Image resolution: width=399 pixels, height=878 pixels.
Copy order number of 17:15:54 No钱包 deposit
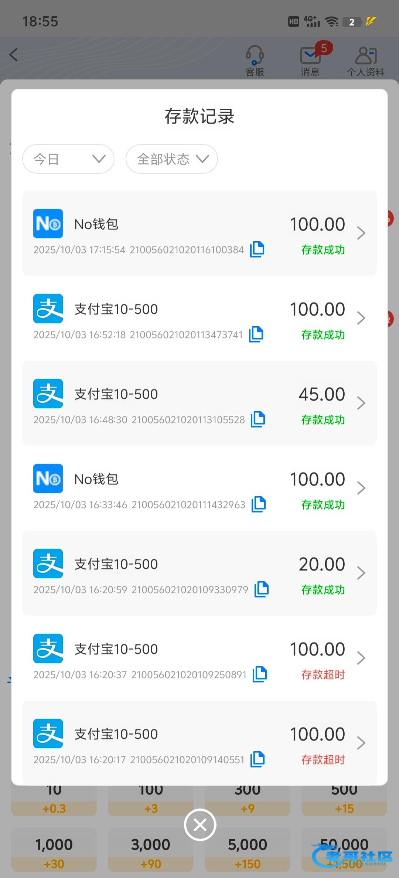[257, 249]
